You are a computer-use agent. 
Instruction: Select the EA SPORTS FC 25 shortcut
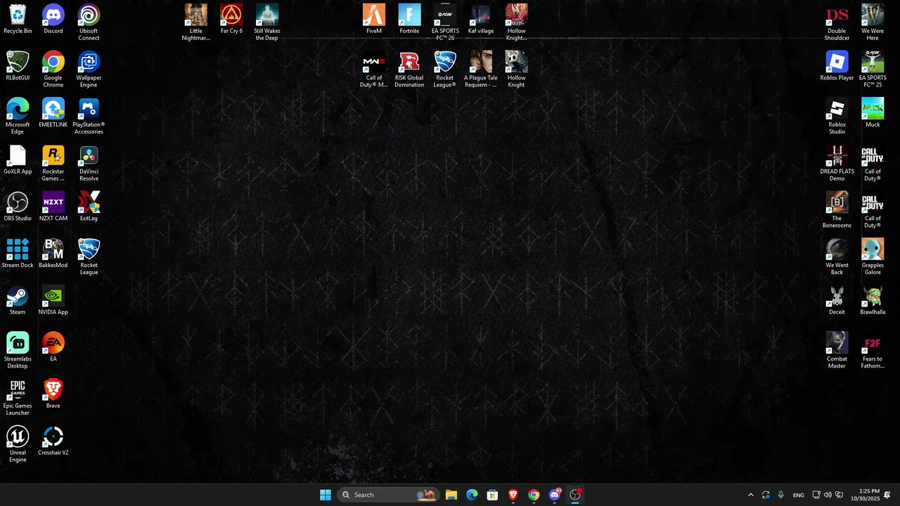(x=873, y=70)
